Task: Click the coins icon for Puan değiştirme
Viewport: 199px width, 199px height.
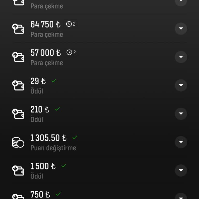Action: click(18, 142)
